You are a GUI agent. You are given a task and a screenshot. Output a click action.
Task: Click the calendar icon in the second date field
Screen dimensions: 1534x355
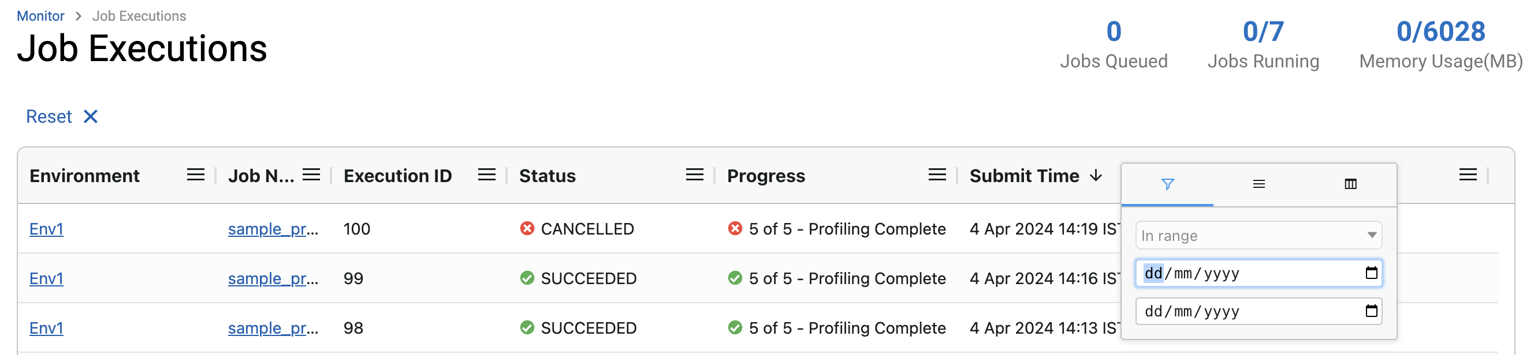[x=1371, y=311]
